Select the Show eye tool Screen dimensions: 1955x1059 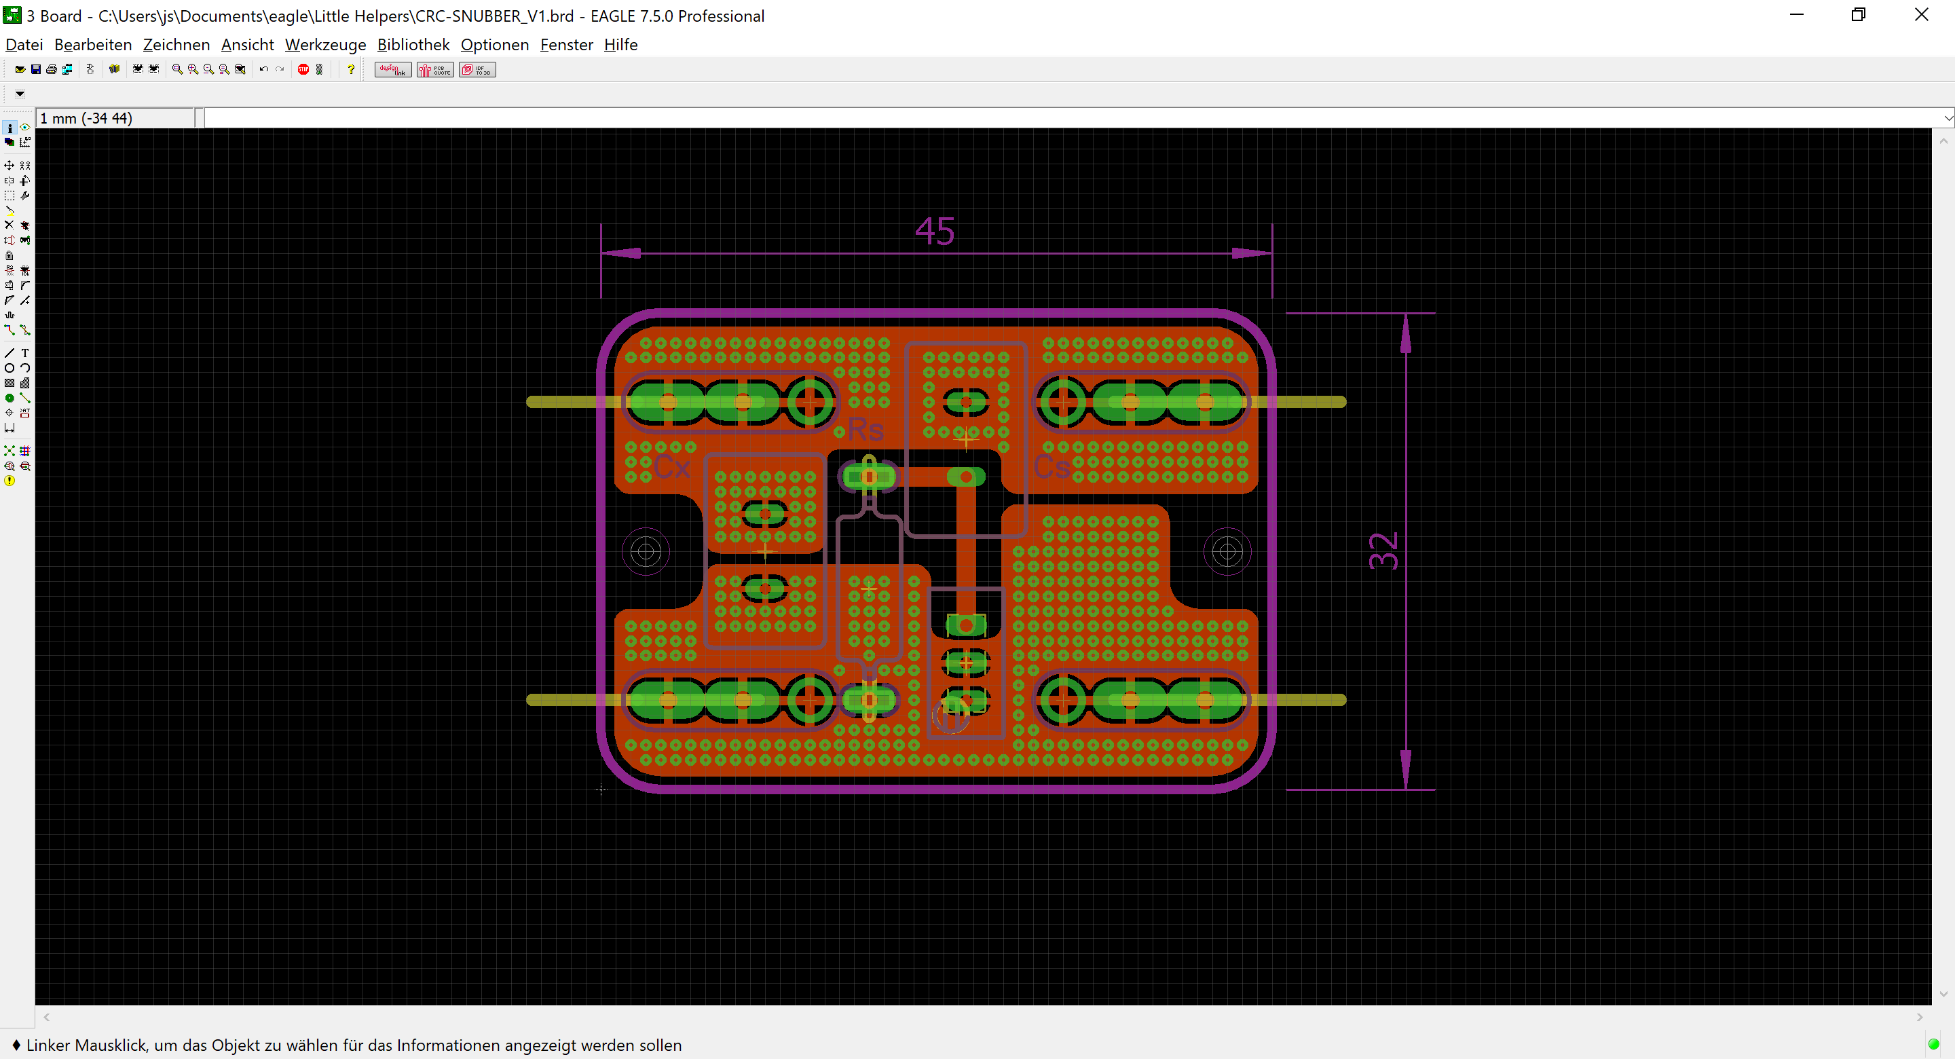(x=25, y=128)
